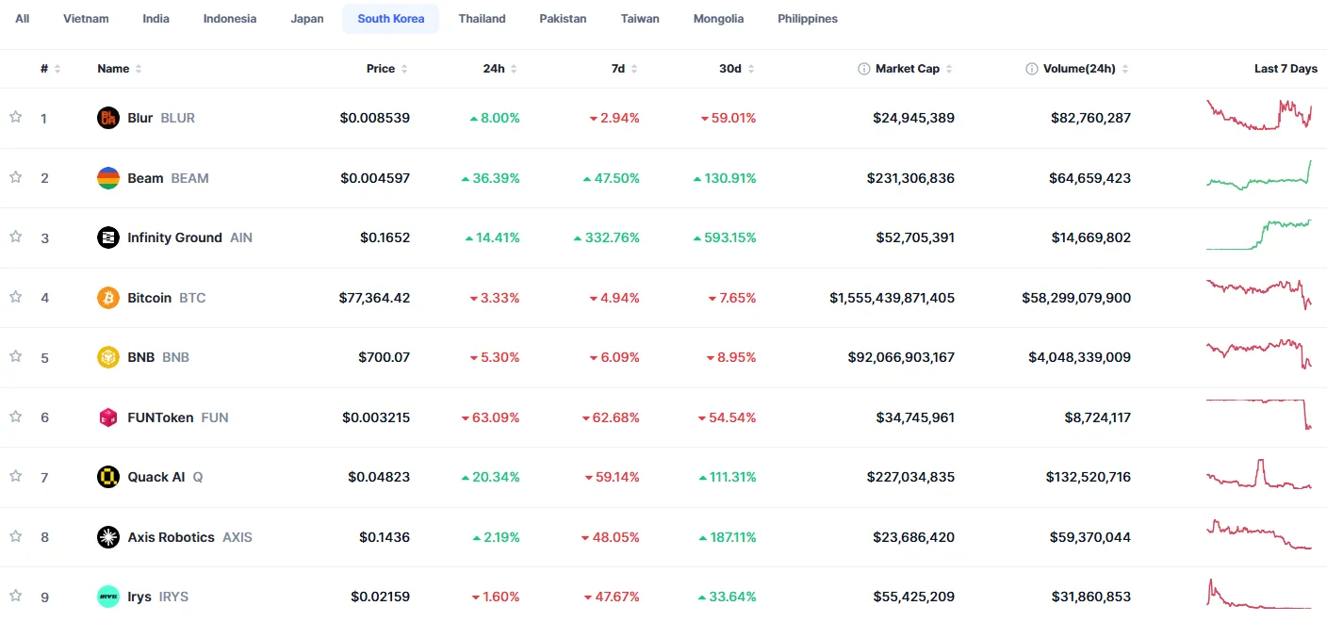The image size is (1327, 622).
Task: Switch to the India tab
Action: point(156,19)
